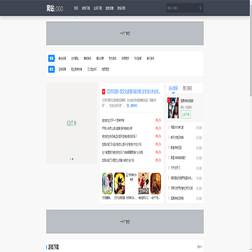Open the large blue headline article link
This screenshot has height=252, width=252.
(134, 92)
